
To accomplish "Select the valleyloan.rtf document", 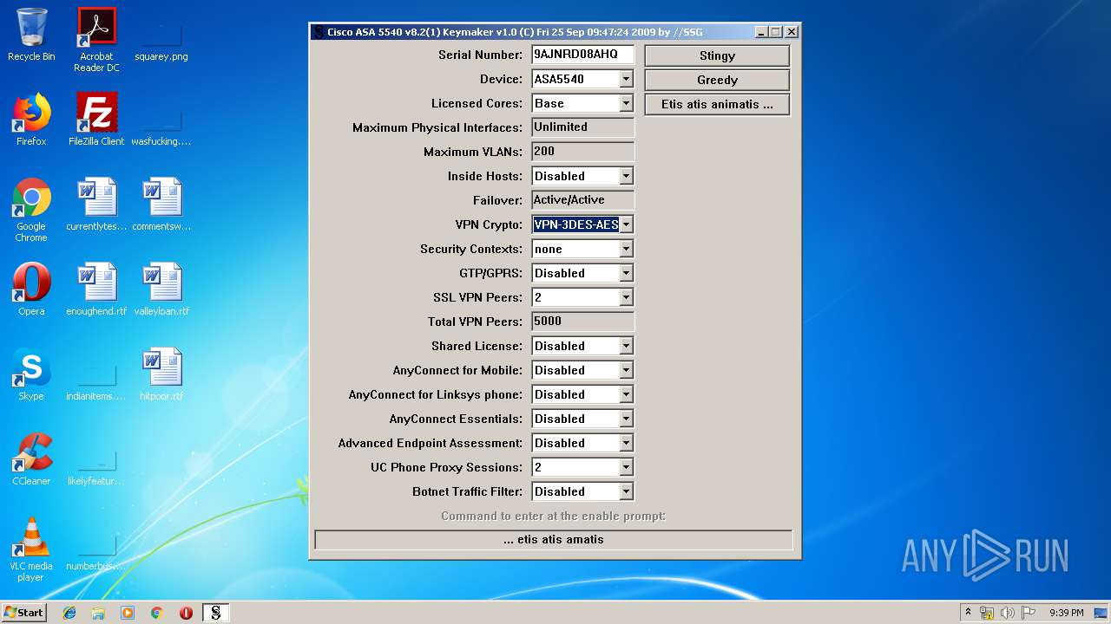I will pyautogui.click(x=161, y=289).
